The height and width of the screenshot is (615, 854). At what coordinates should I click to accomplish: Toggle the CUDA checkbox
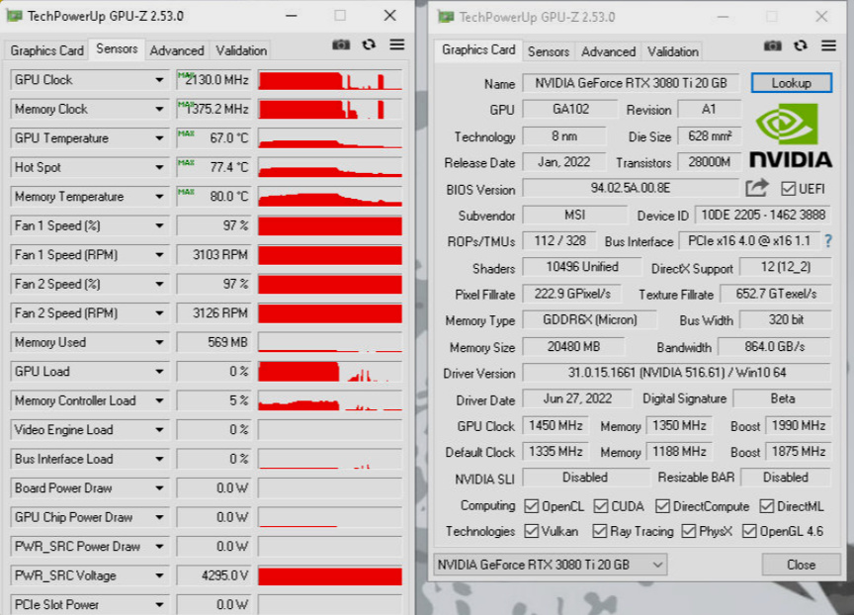coord(600,506)
